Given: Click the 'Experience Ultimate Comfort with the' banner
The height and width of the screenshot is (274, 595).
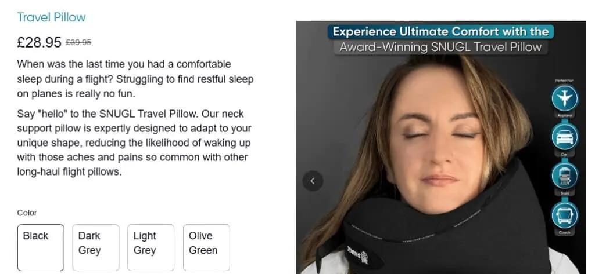Looking at the screenshot, I should pyautogui.click(x=440, y=32).
